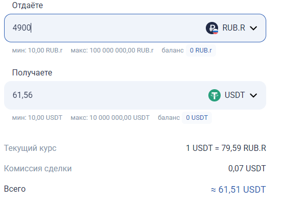Click the Текущий курс label
This screenshot has height=208, width=300.
(x=30, y=148)
